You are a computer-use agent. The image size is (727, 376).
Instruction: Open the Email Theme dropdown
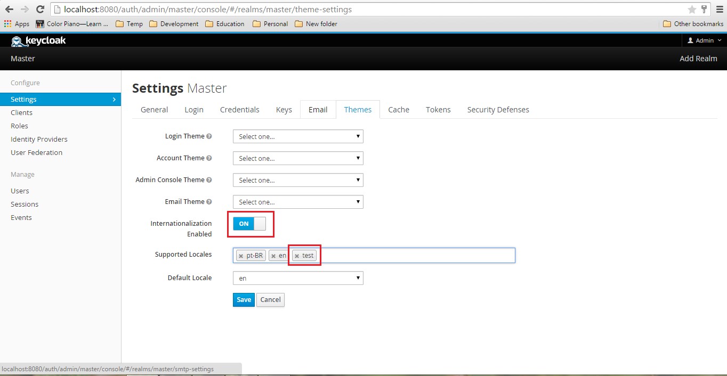click(298, 202)
